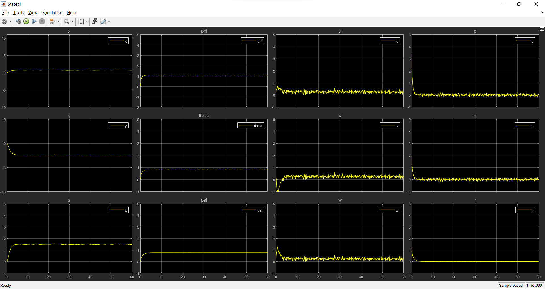Expand the Zoom tool dropdown arrow
The width and height of the screenshot is (545, 289).
pos(73,22)
